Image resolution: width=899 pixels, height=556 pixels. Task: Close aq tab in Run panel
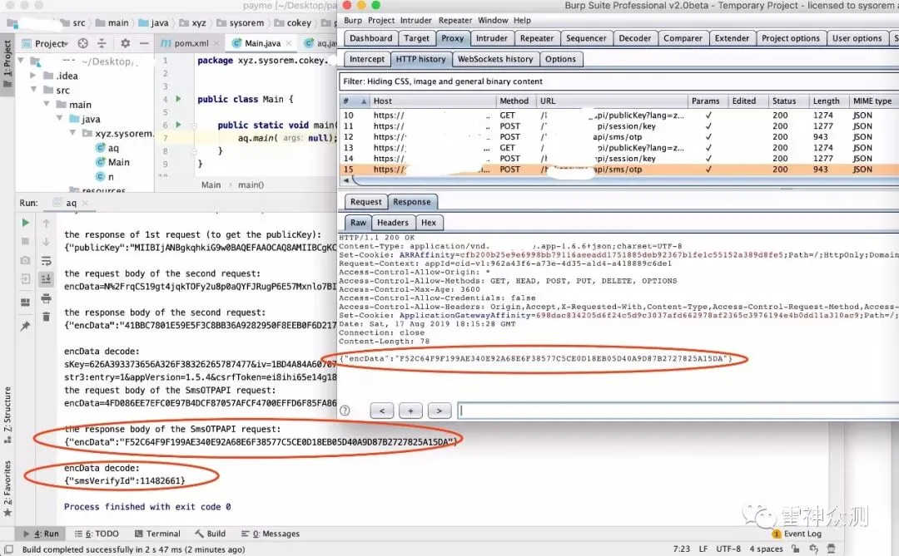pyautogui.click(x=85, y=203)
